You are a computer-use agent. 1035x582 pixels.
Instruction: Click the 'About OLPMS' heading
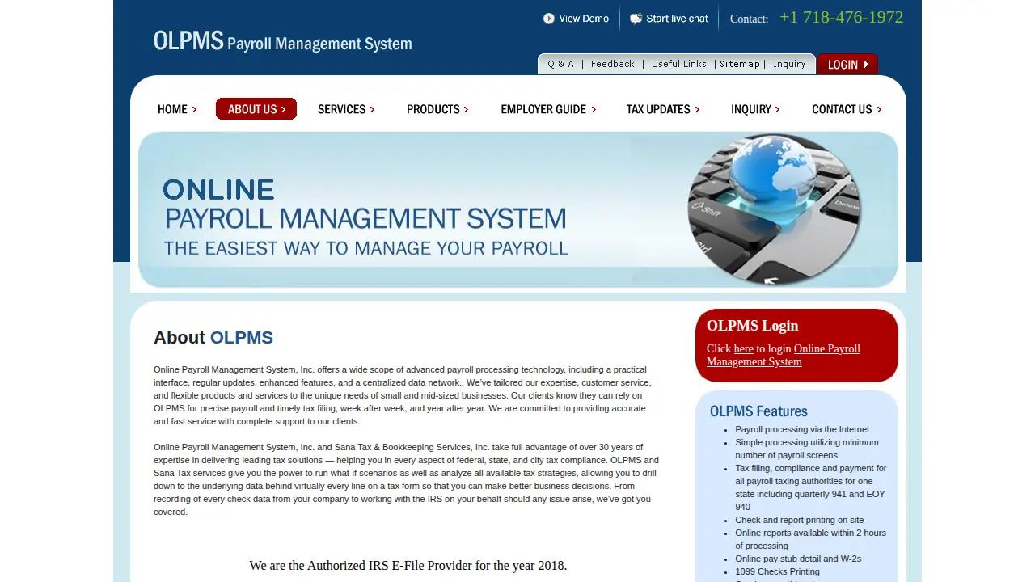(x=213, y=338)
